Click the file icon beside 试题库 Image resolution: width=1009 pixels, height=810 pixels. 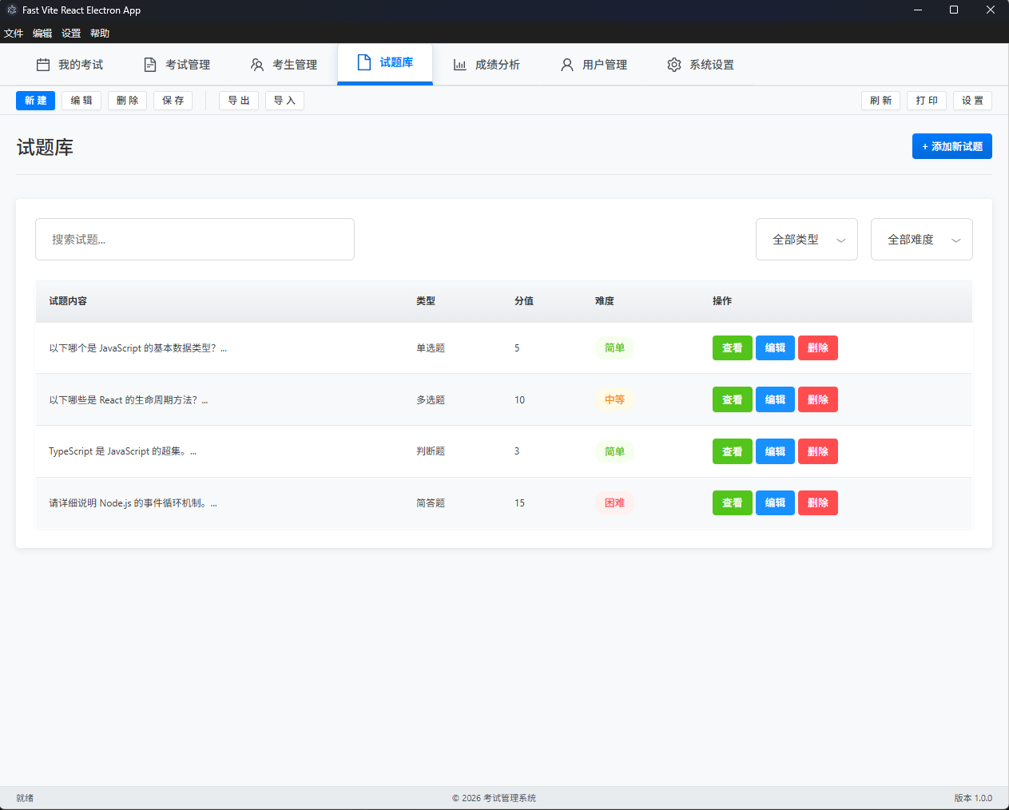(x=364, y=62)
